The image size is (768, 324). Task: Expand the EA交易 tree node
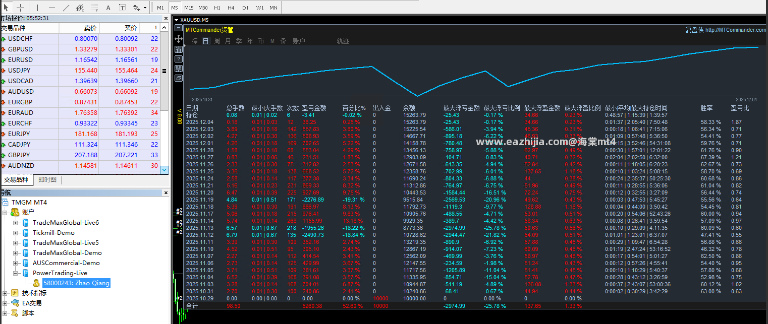click(x=5, y=303)
